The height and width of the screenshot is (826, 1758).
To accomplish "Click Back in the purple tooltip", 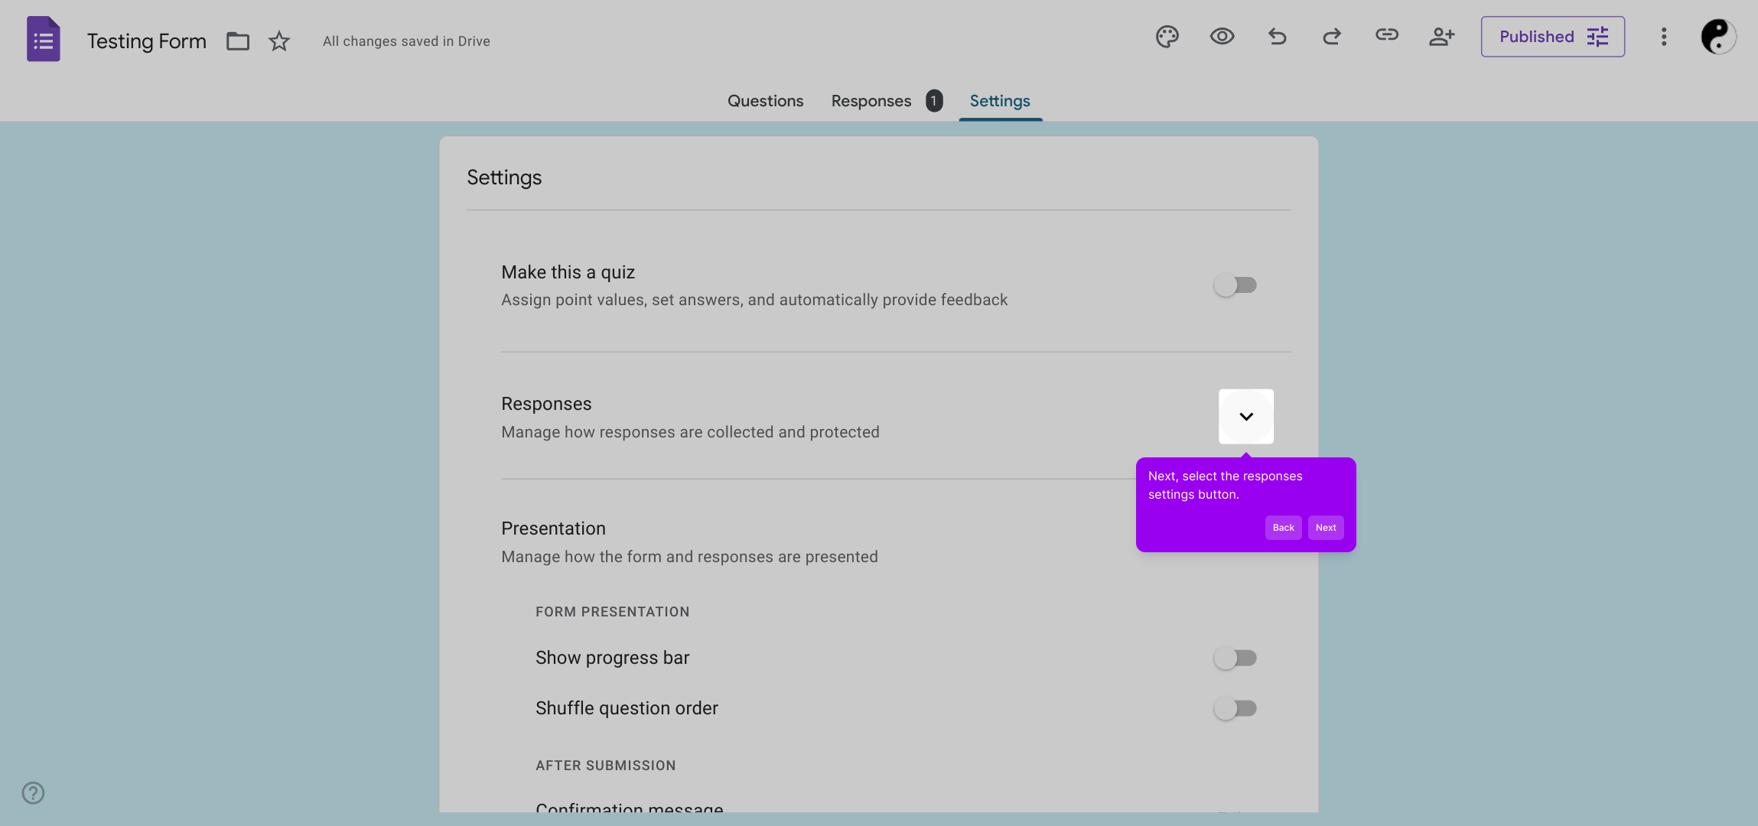I will pos(1283,528).
